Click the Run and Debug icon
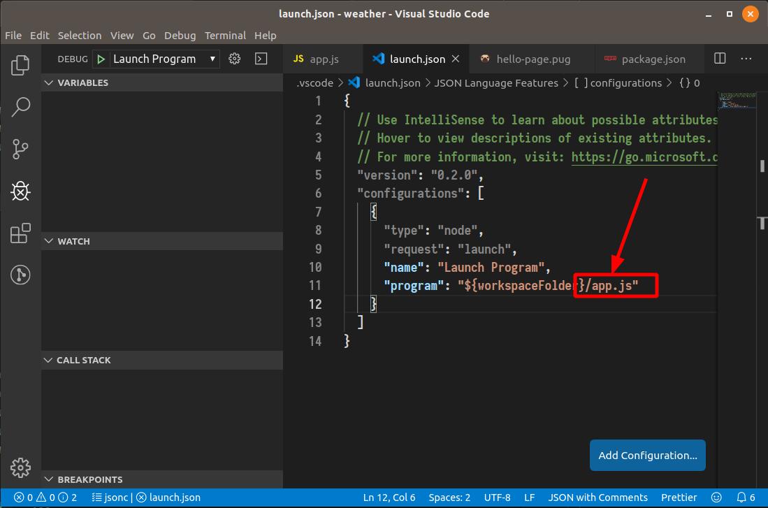Viewport: 768px width, 508px height. [x=20, y=190]
